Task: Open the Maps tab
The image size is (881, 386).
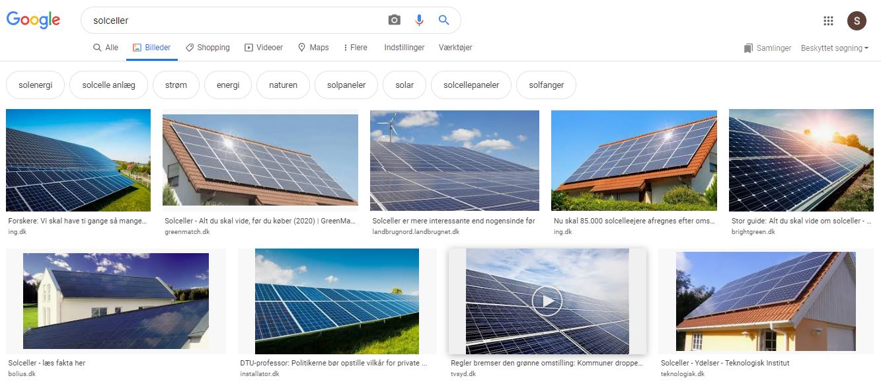Action: tap(313, 48)
